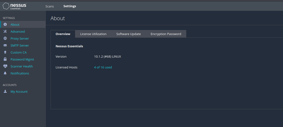The height and width of the screenshot is (127, 283).
Task: Click the My Account person icon
Action: (5, 91)
